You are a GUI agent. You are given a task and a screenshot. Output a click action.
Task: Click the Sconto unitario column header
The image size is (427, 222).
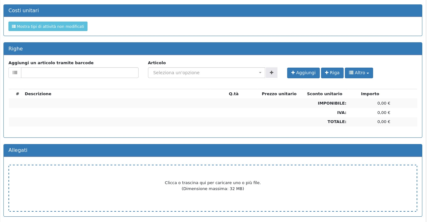[324, 94]
